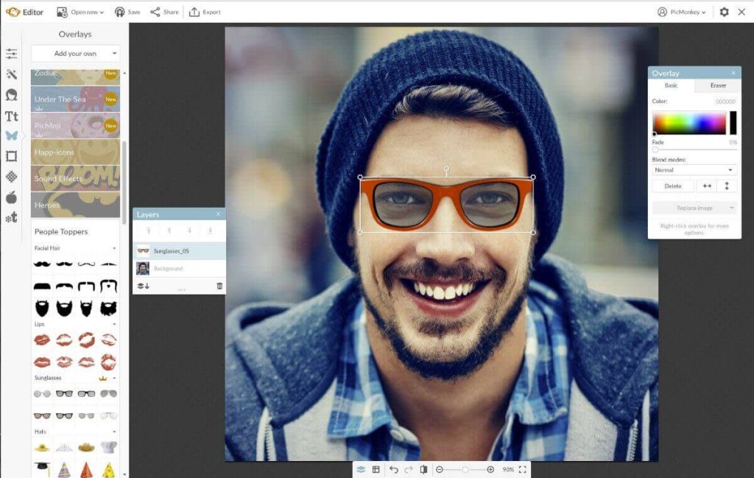
Task: Toggle the Layers panel from bottom toolbar
Action: click(360, 468)
